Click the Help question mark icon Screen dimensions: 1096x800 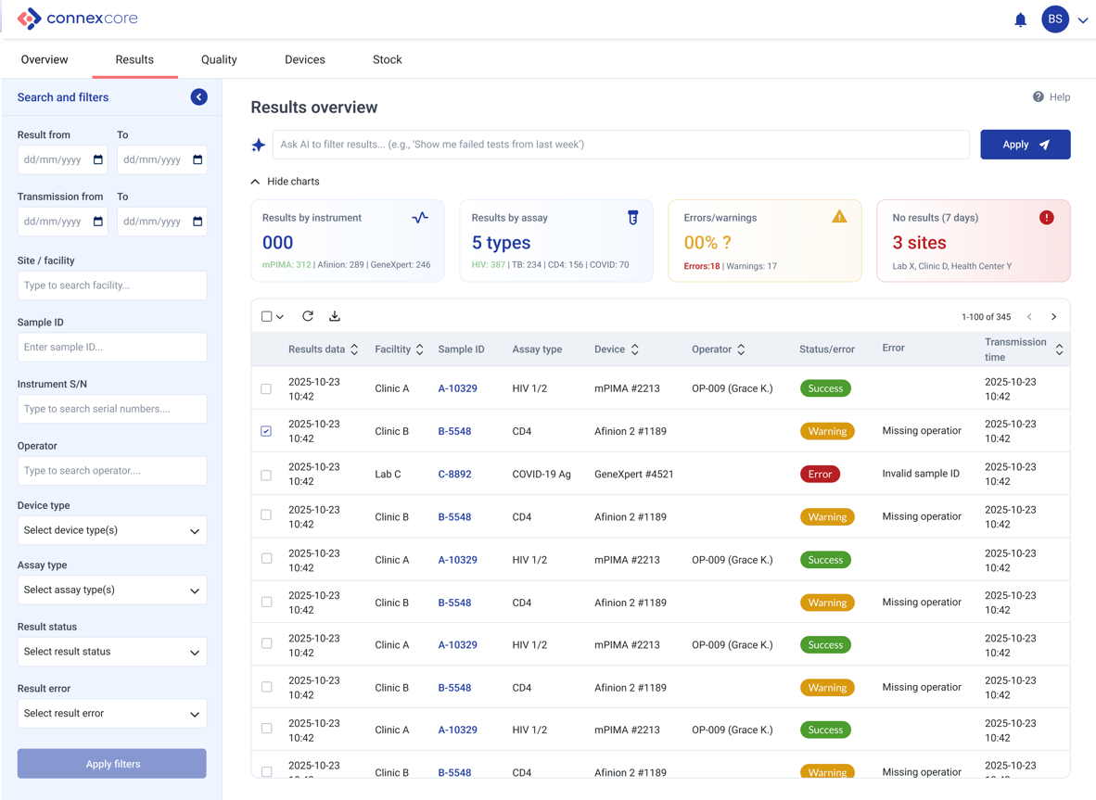click(1038, 97)
